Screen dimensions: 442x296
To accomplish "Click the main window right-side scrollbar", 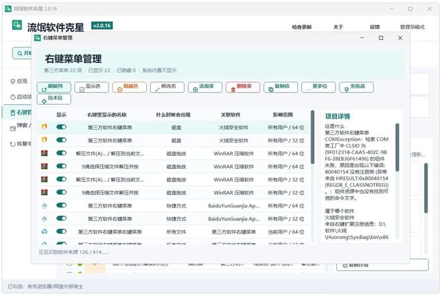I will [426, 188].
